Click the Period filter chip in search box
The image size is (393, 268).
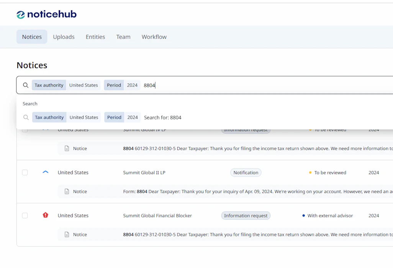click(114, 85)
